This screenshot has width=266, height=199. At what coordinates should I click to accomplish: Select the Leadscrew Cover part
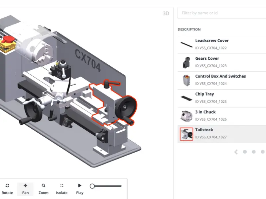222,45
